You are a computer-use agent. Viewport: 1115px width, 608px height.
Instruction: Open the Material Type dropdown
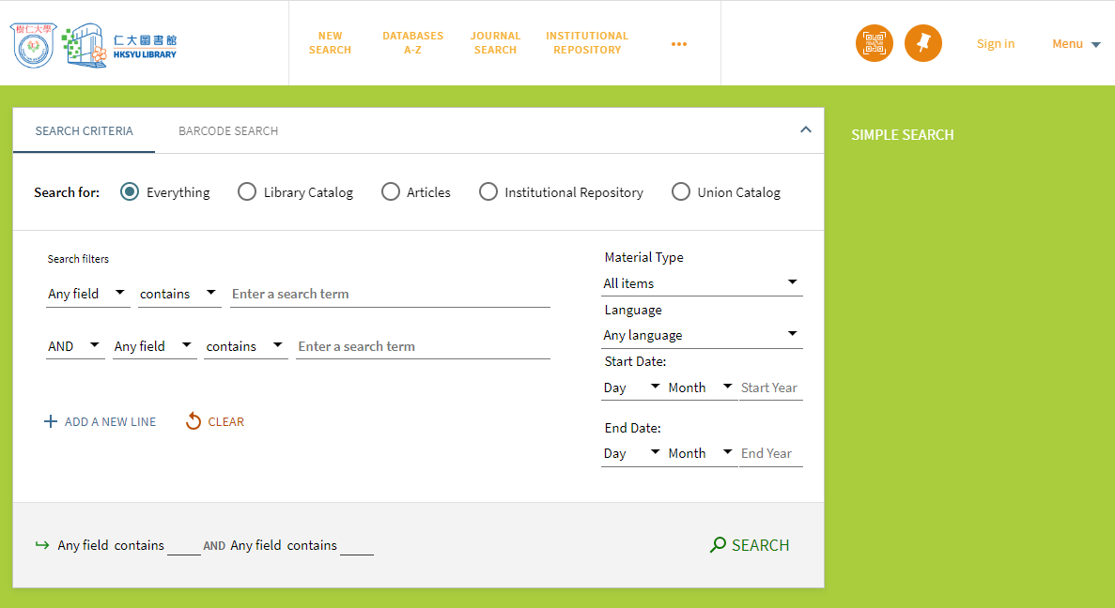pyautogui.click(x=701, y=283)
